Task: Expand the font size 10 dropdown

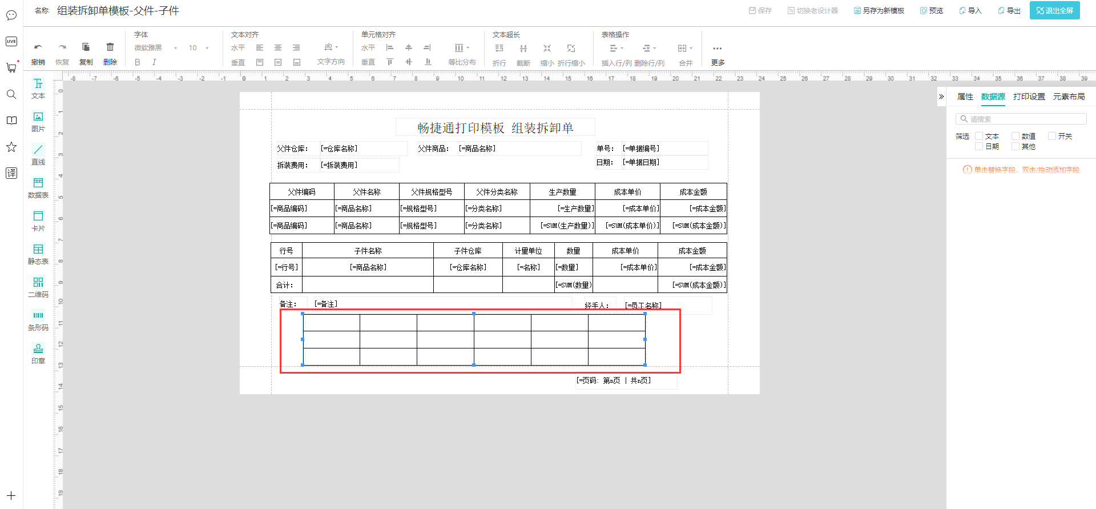Action: (x=199, y=48)
